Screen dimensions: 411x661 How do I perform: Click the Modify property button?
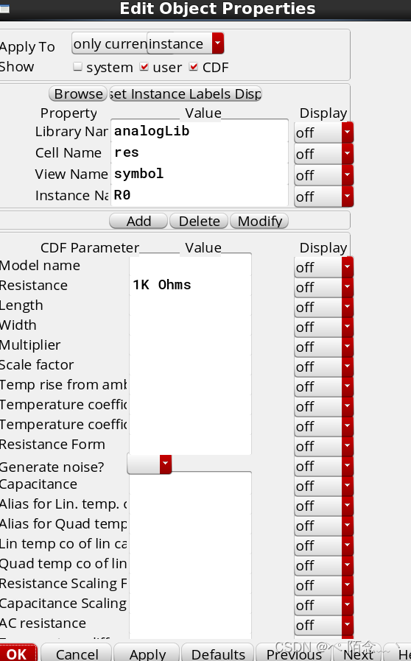[x=259, y=221]
